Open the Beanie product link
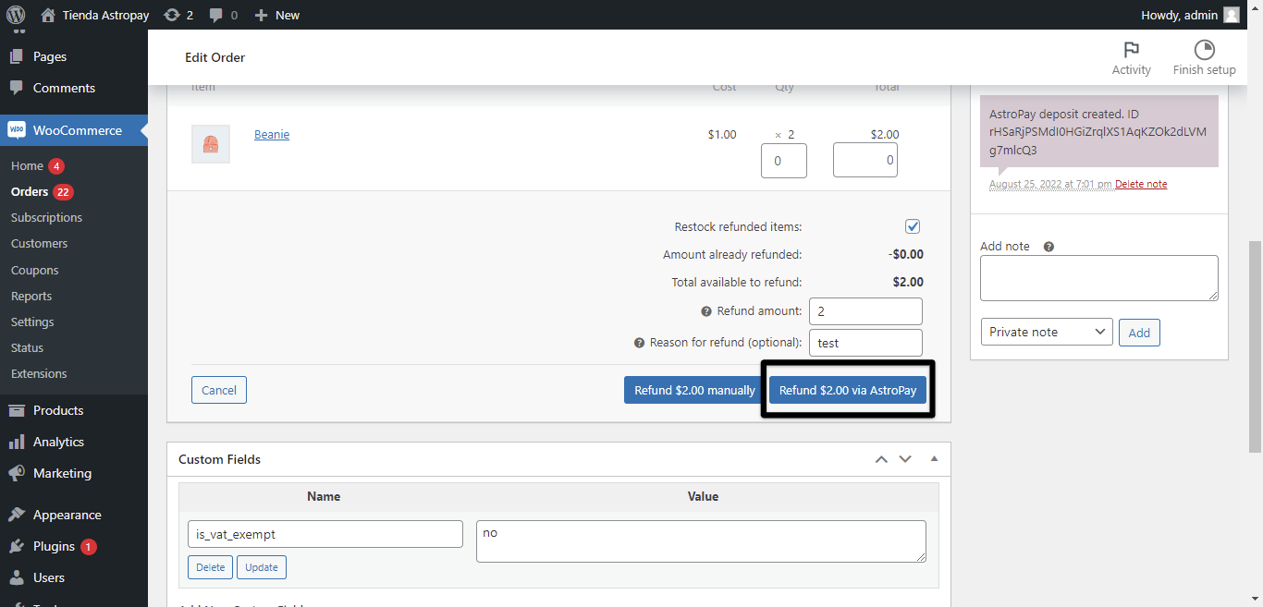Screen dimensions: 1263x607 point(272,135)
